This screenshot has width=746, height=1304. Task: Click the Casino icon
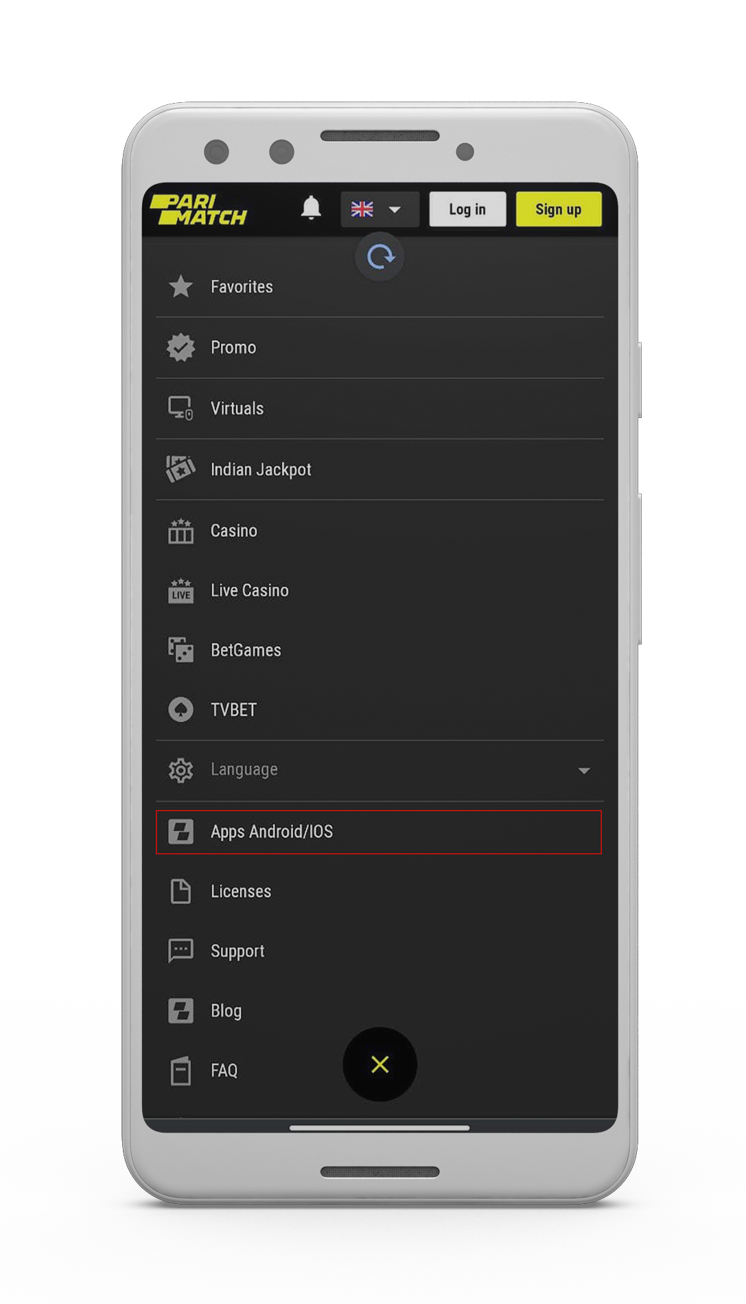click(181, 531)
